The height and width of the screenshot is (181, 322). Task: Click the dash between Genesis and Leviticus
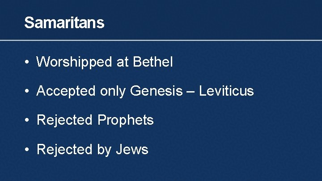pos(191,91)
